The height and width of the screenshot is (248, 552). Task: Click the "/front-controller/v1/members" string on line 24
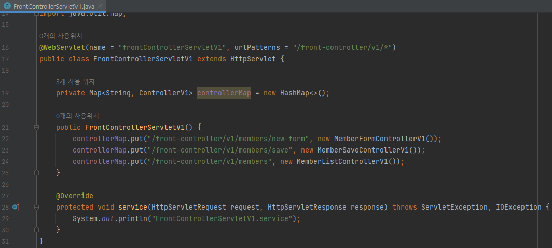point(210,161)
